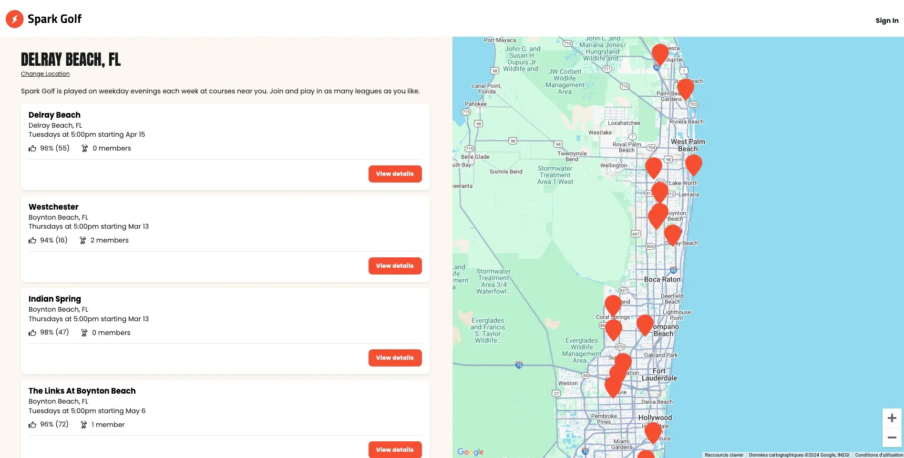Click the Indian Spring league title
The width and height of the screenshot is (904, 458).
(x=55, y=299)
